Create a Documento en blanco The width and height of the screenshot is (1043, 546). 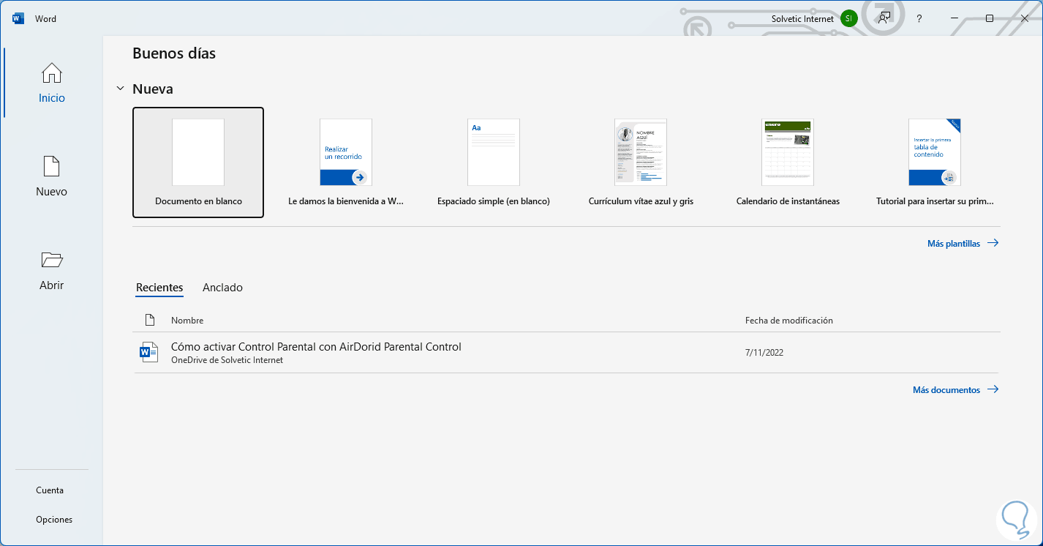pyautogui.click(x=198, y=162)
